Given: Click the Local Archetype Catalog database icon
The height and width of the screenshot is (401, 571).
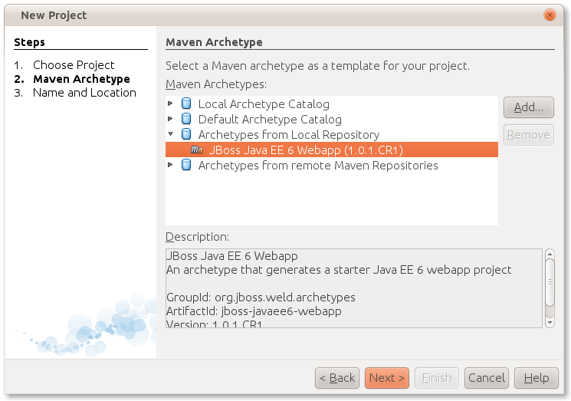Looking at the screenshot, I should [186, 104].
